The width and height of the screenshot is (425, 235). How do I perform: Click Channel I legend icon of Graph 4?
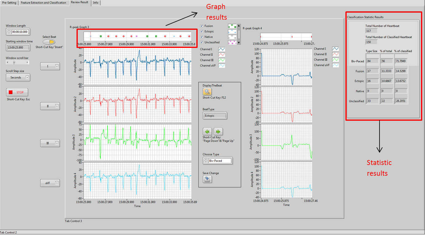point(336,49)
